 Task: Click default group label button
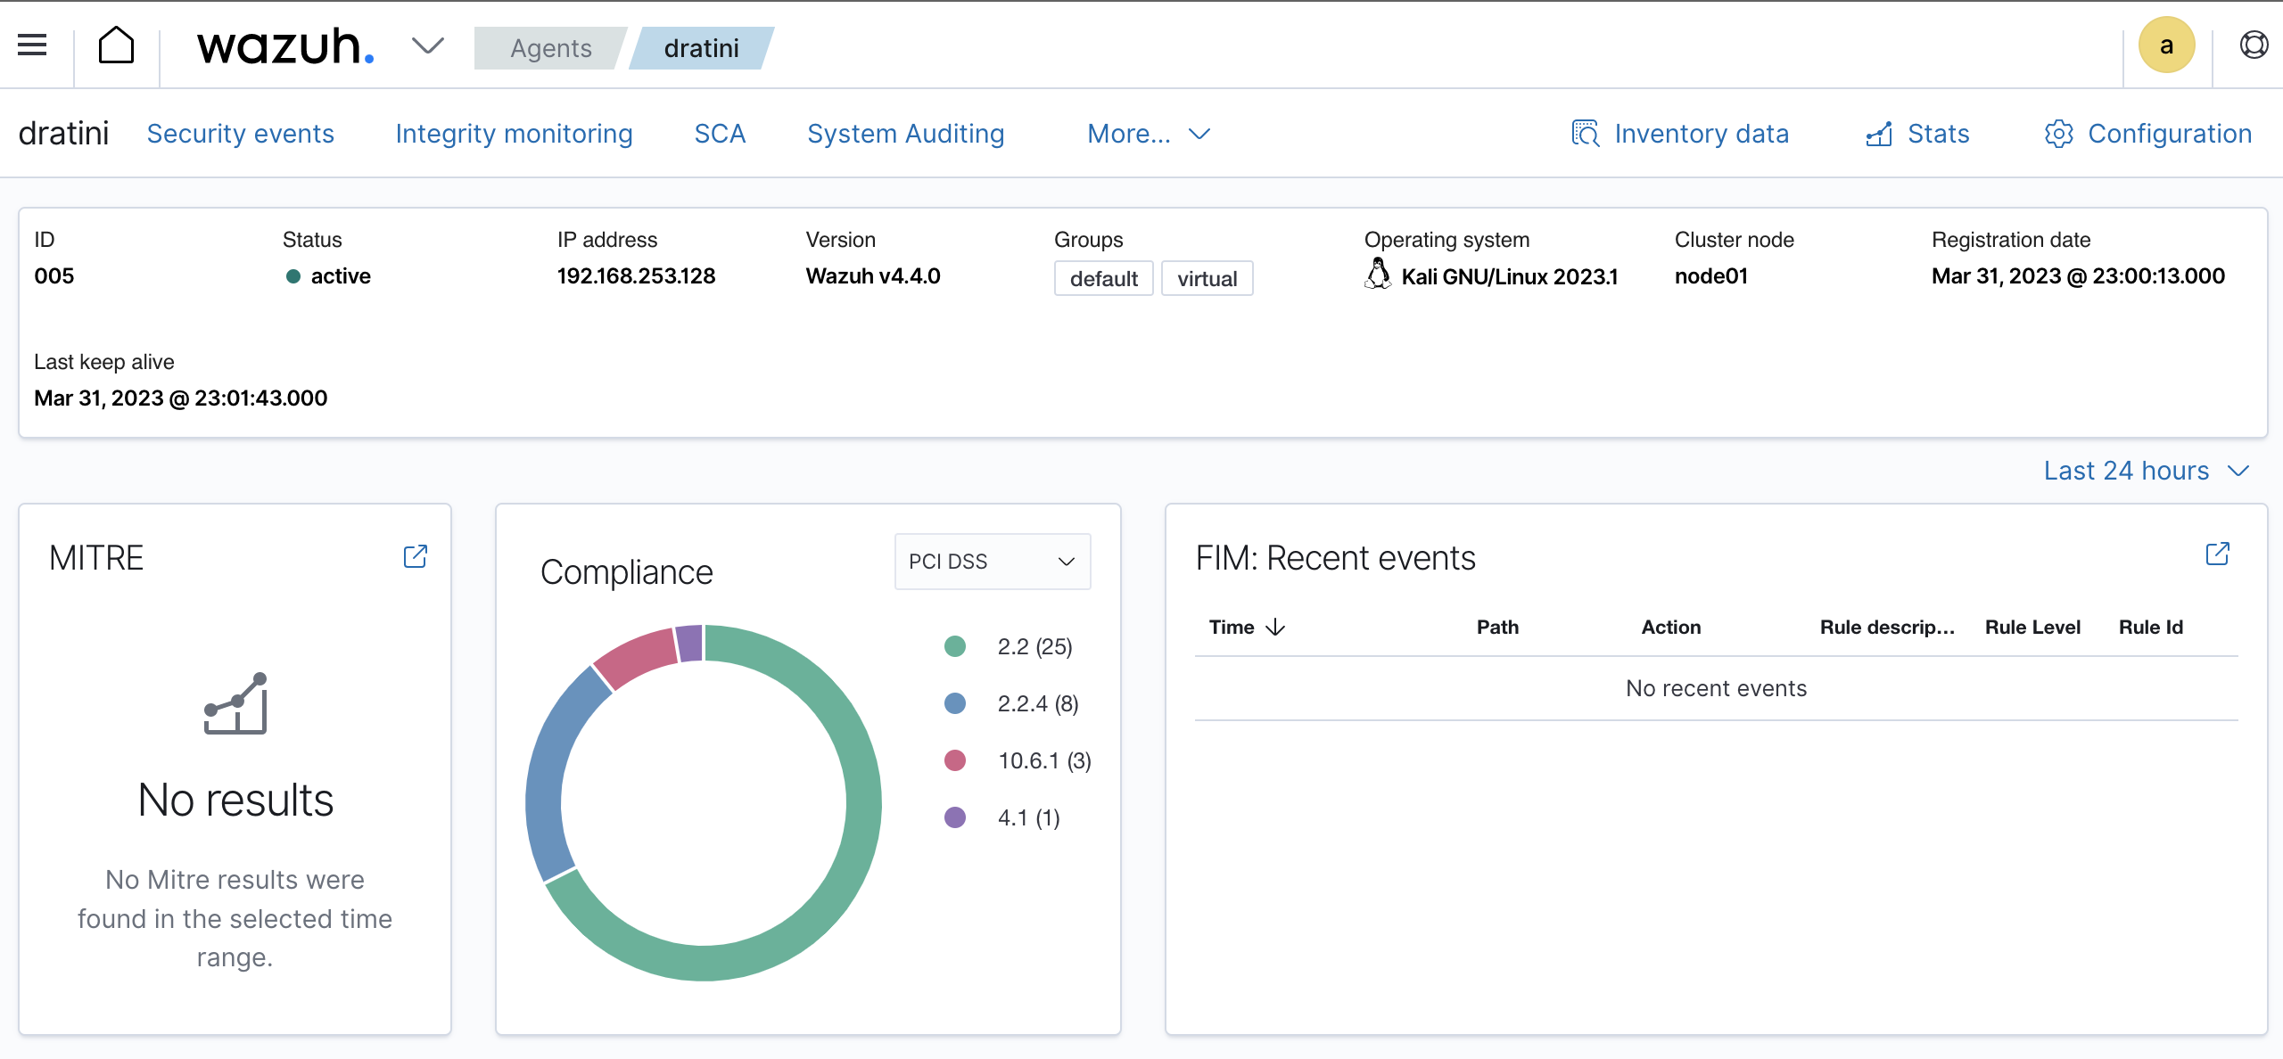1102,276
